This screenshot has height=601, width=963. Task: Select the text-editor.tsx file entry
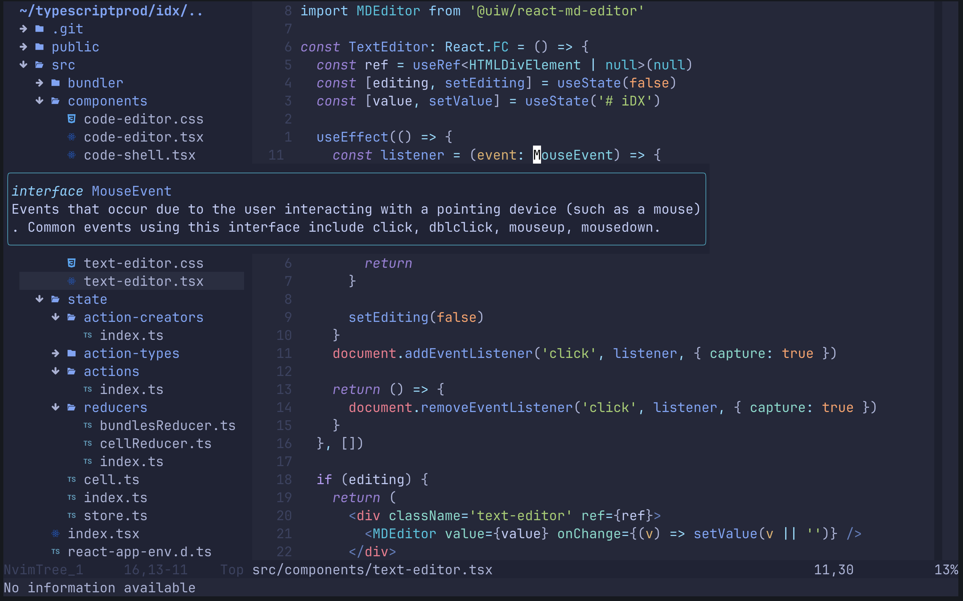click(143, 281)
